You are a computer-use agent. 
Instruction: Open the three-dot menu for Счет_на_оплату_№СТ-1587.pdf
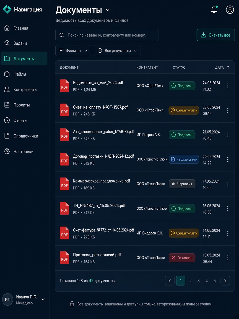click(x=228, y=110)
